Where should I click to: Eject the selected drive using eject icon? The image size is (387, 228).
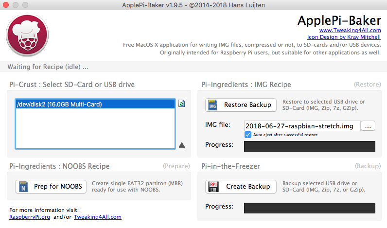181,145
